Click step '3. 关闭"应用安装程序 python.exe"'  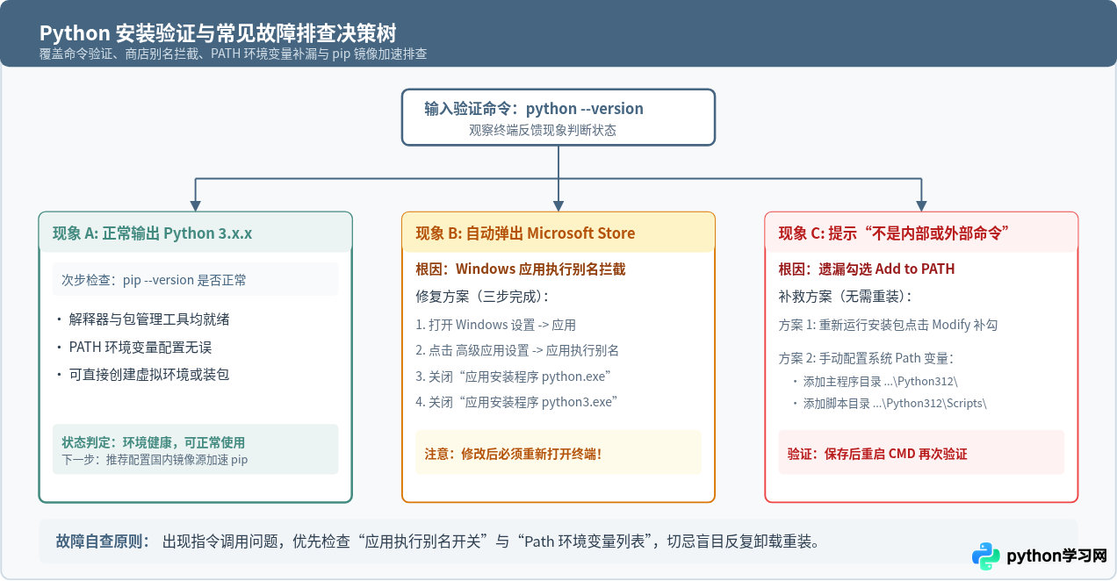[514, 376]
